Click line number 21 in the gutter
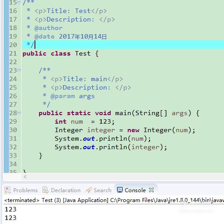The height and width of the screenshot is (224, 224). (x=13, y=53)
